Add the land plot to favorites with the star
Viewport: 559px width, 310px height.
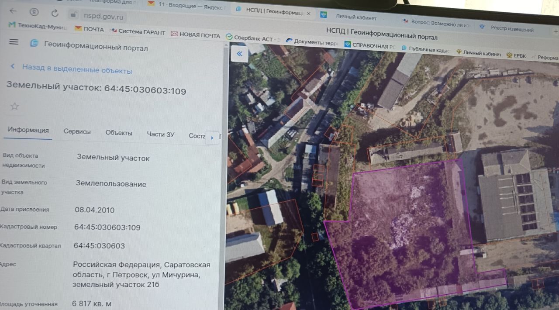click(x=15, y=106)
